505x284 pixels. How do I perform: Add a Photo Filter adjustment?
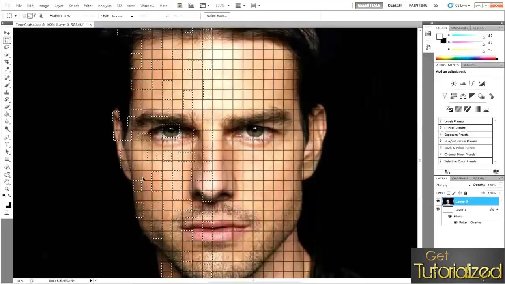[x=481, y=96]
